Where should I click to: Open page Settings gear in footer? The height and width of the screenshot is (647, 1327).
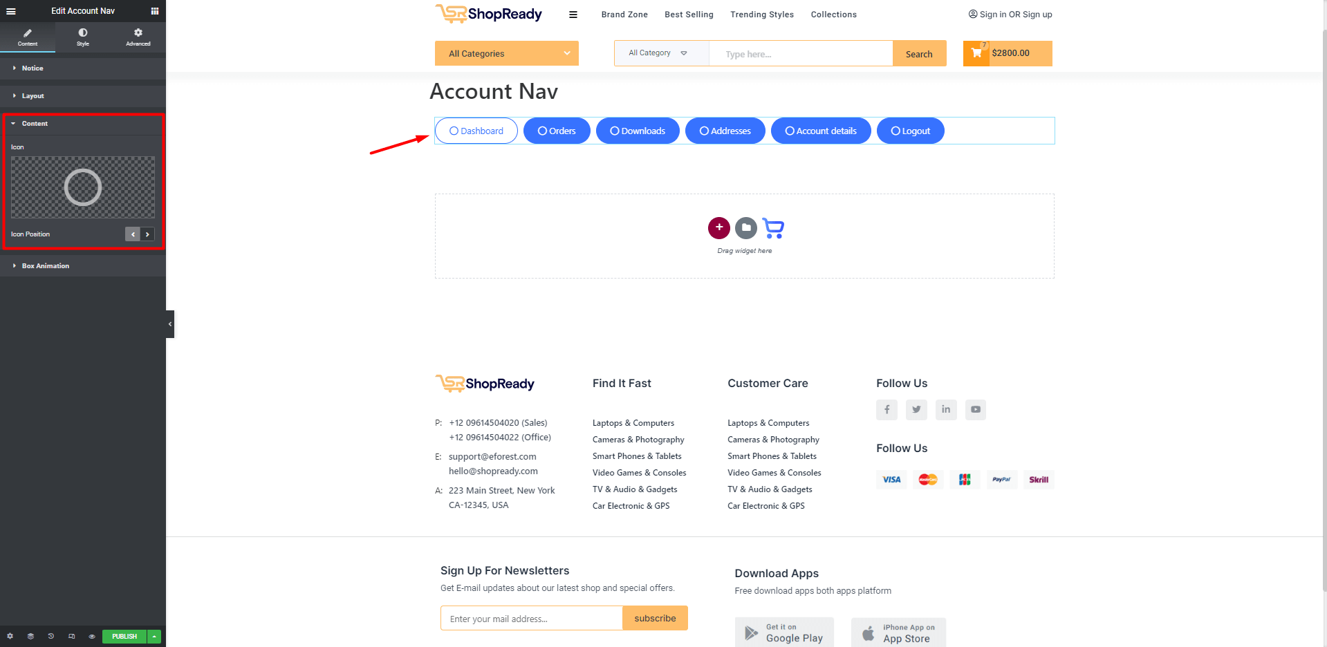click(10, 636)
